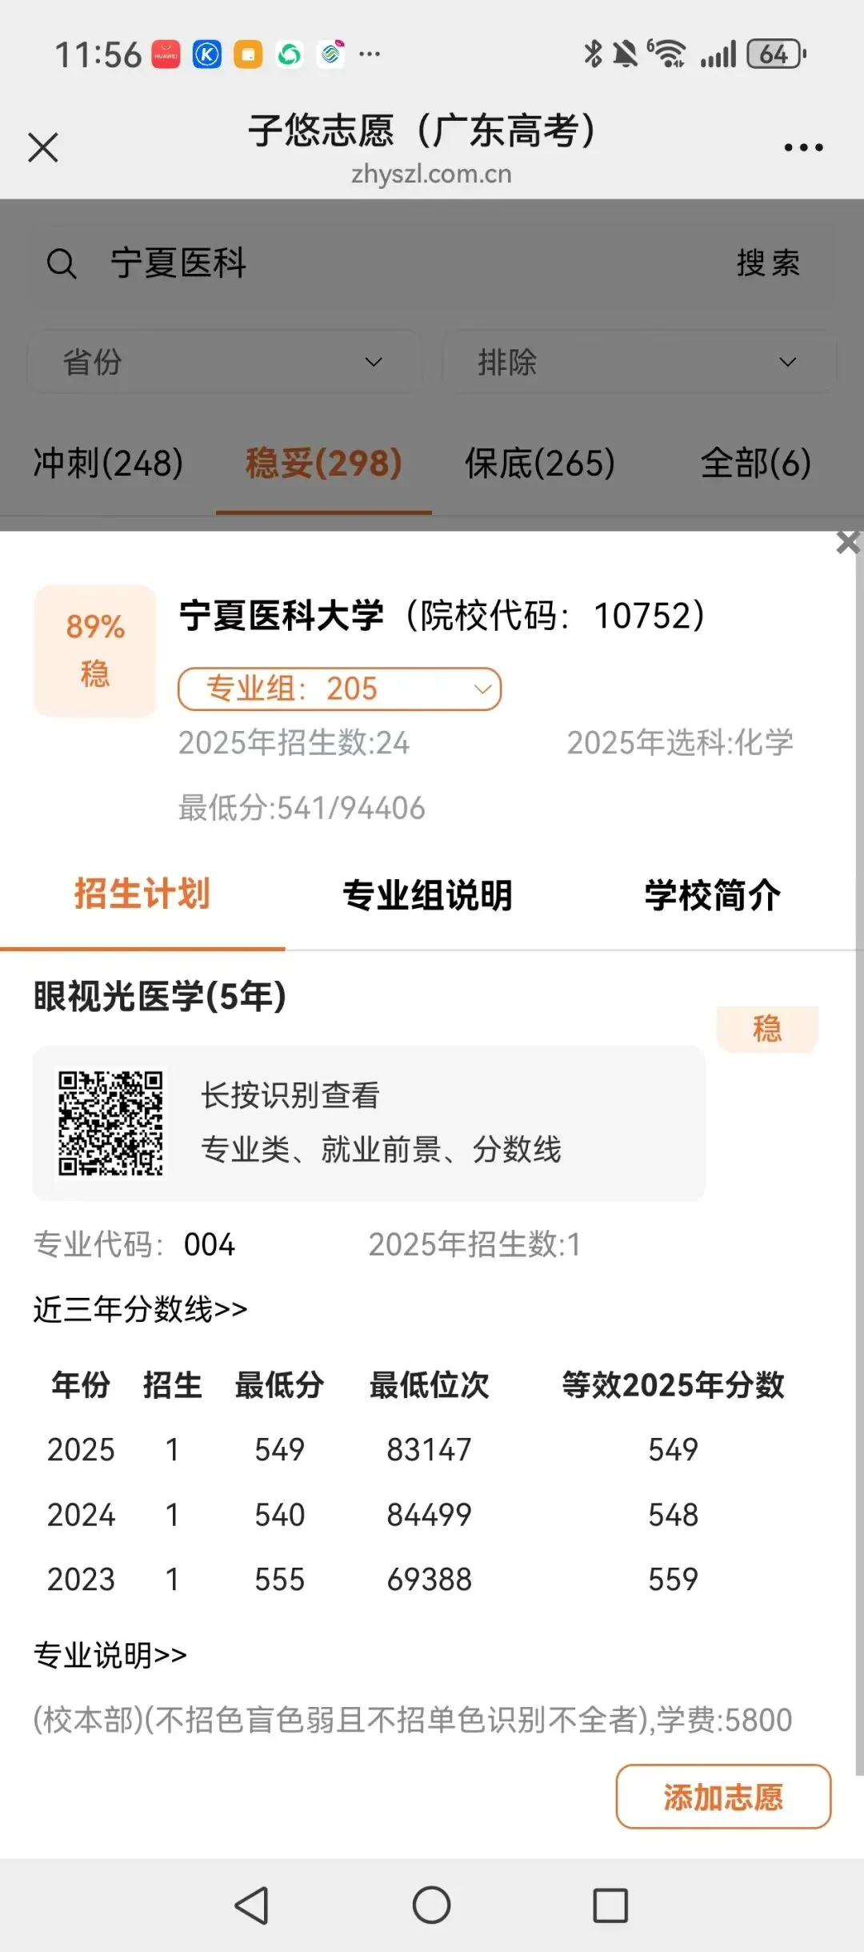This screenshot has height=1952, width=864.
Task: Expand the 省份 province dropdown
Action: [x=224, y=362]
